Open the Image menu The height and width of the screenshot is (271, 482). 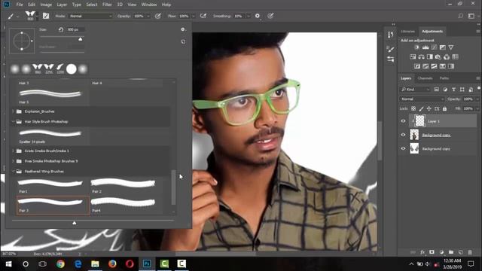click(46, 5)
